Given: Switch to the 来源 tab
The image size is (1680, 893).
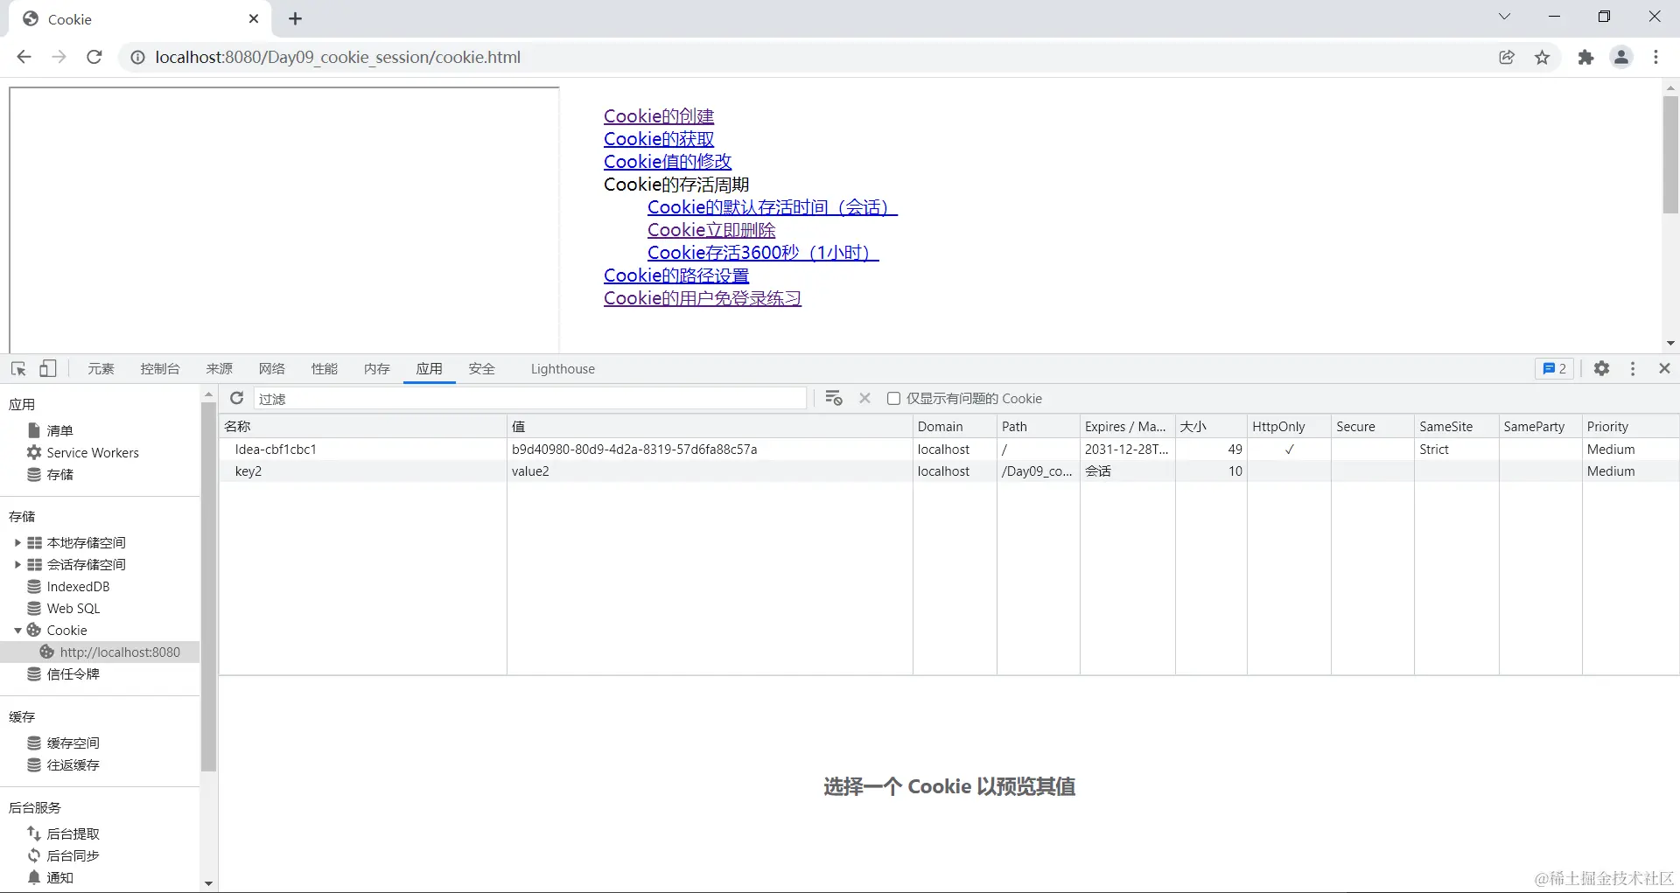Looking at the screenshot, I should tap(220, 369).
